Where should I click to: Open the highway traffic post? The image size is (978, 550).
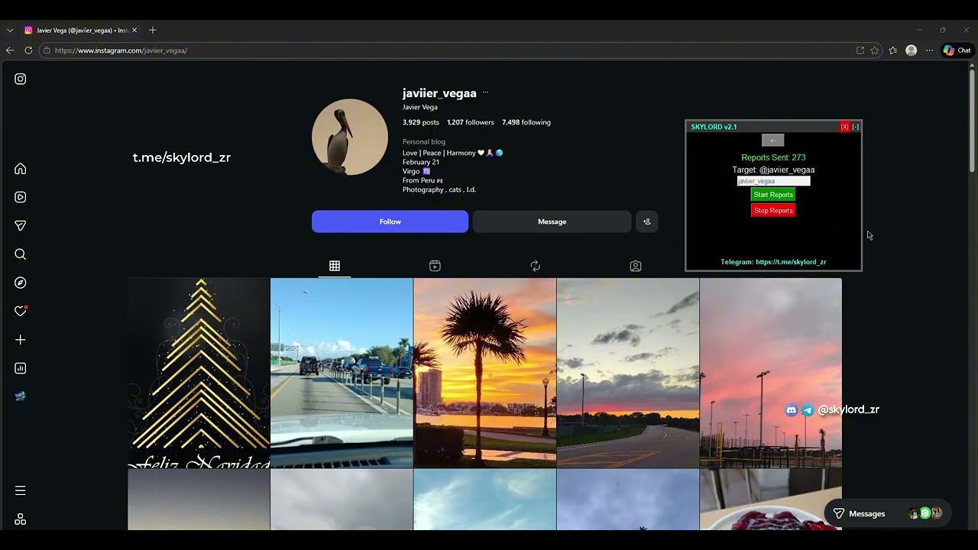342,373
